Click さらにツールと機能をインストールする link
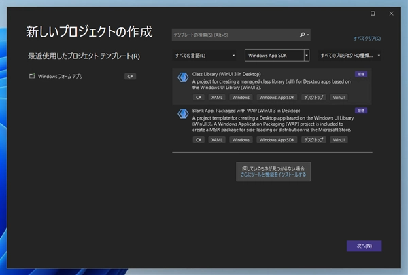This screenshot has height=275, width=408. (273, 175)
